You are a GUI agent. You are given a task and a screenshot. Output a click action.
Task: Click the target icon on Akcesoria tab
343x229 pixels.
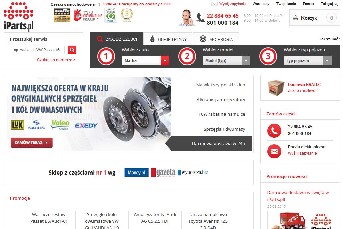[x=203, y=39]
